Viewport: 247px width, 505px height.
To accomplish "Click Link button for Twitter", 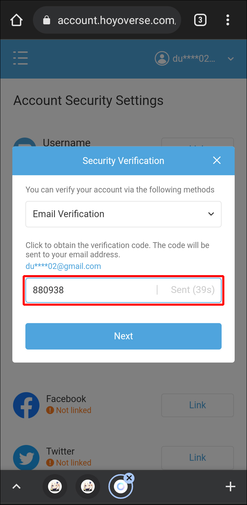I will [x=198, y=458].
